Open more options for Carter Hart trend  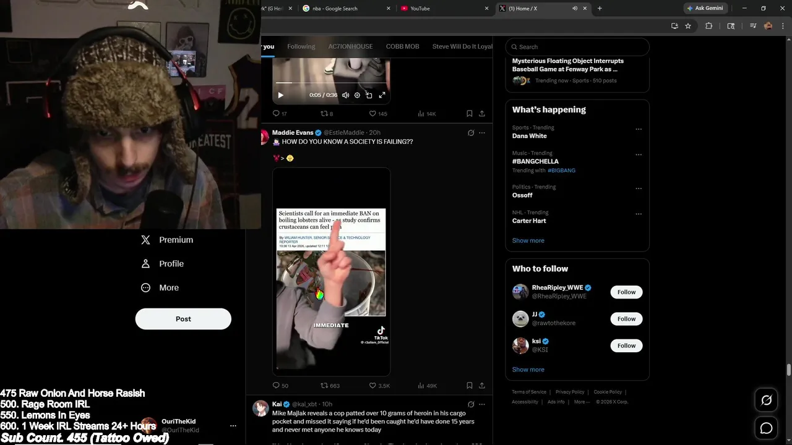[639, 214]
